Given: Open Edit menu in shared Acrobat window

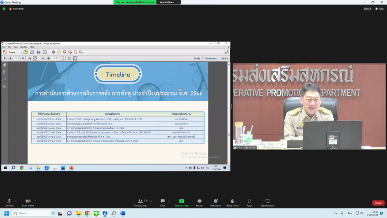Looking at the screenshot, I should (x=9, y=47).
